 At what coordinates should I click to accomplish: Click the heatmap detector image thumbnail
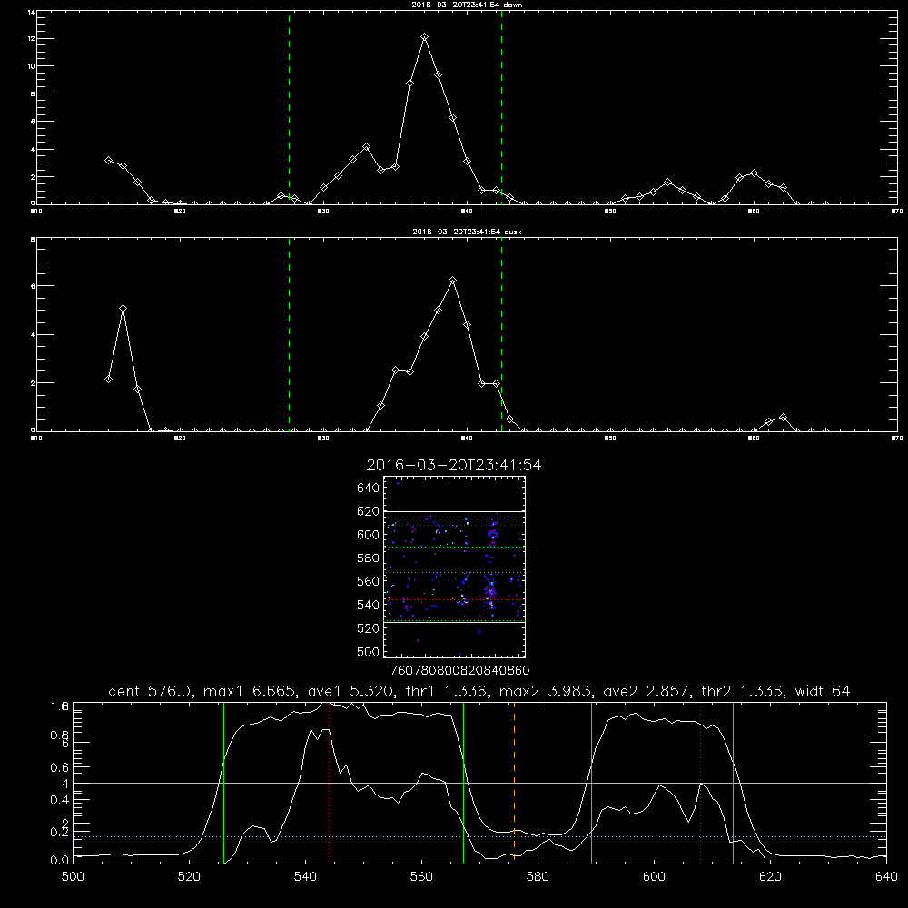[454, 567]
